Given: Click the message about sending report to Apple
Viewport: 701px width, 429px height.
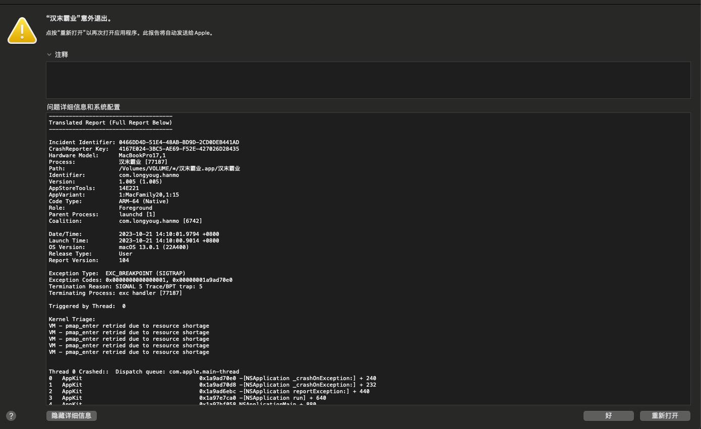Looking at the screenshot, I should [130, 33].
